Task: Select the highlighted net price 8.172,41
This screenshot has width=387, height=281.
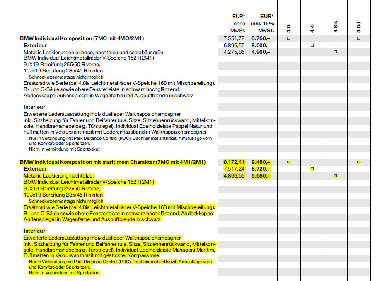Action: pos(234,162)
